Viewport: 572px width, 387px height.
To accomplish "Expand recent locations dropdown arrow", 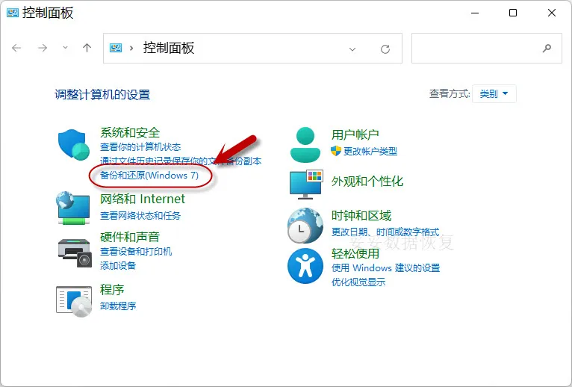I will point(65,48).
